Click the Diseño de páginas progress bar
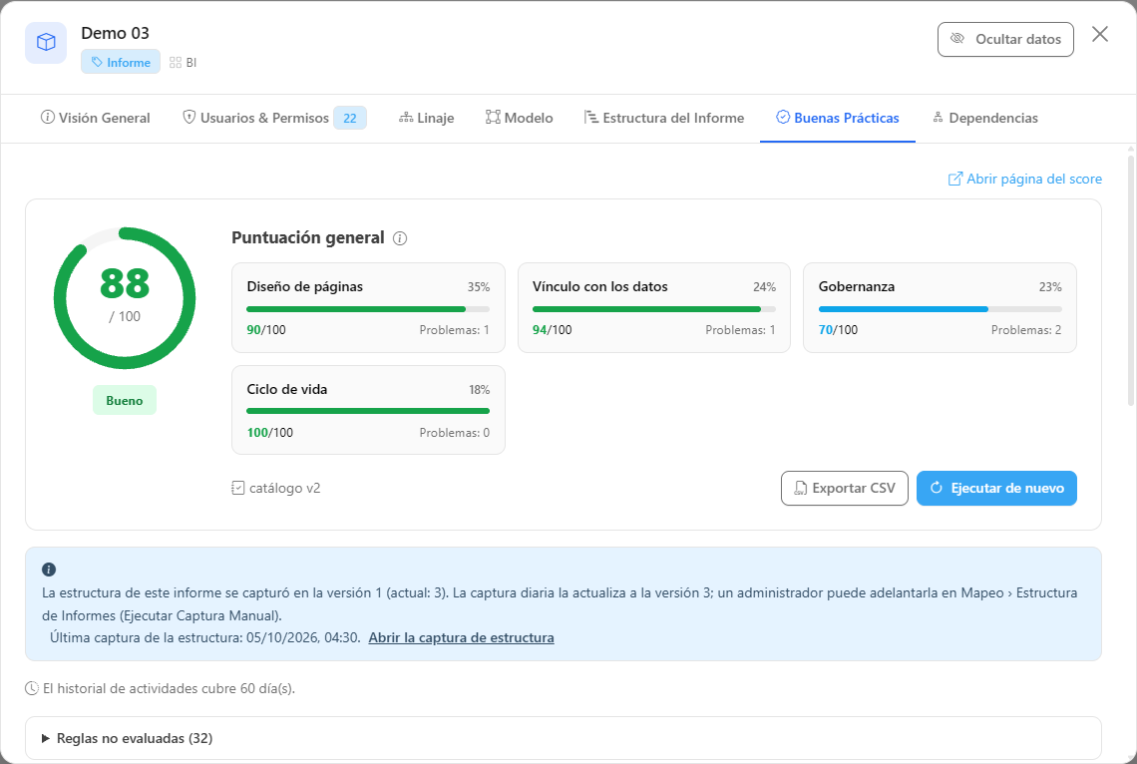The image size is (1137, 764). (368, 309)
